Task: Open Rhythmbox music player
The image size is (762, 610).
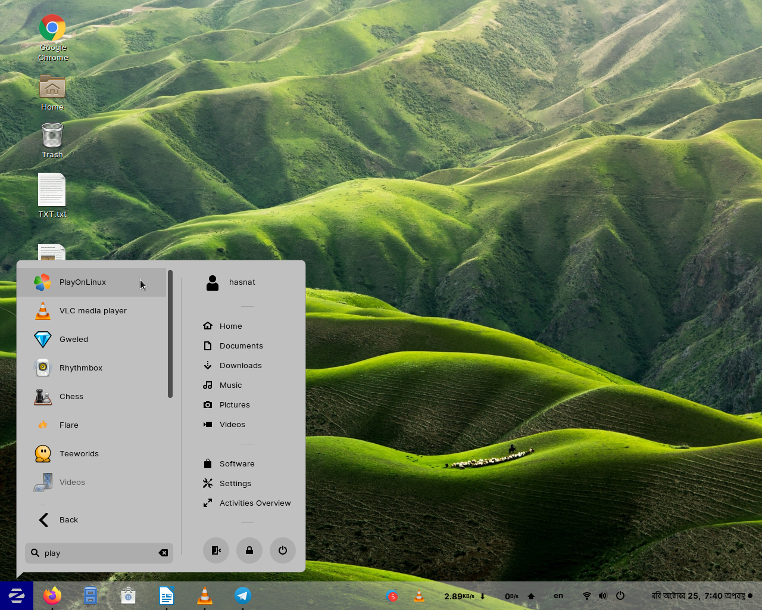Action: click(80, 368)
